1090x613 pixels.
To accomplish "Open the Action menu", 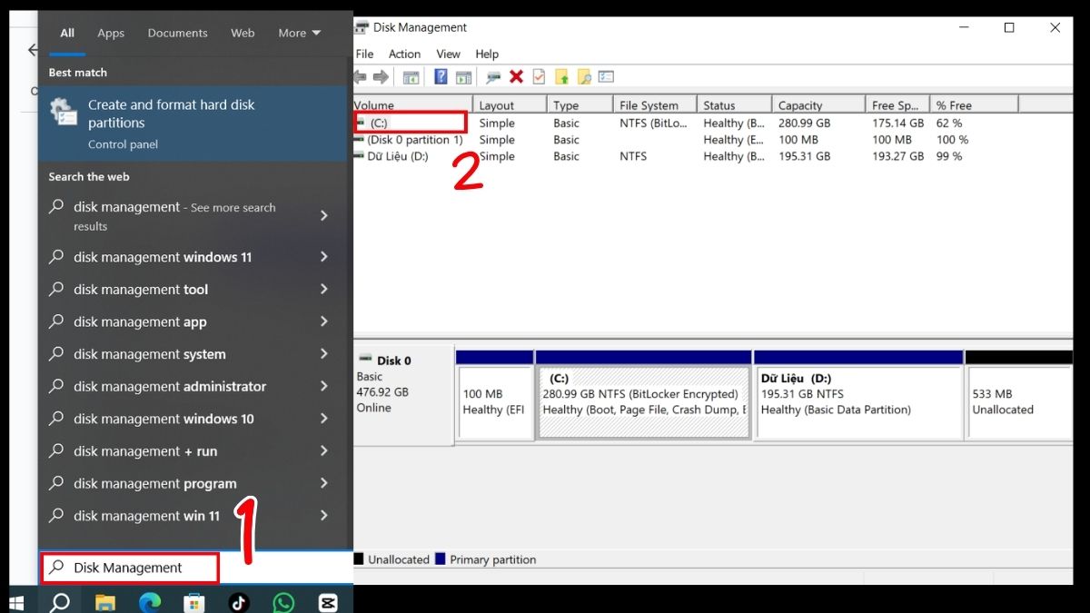I will click(404, 54).
